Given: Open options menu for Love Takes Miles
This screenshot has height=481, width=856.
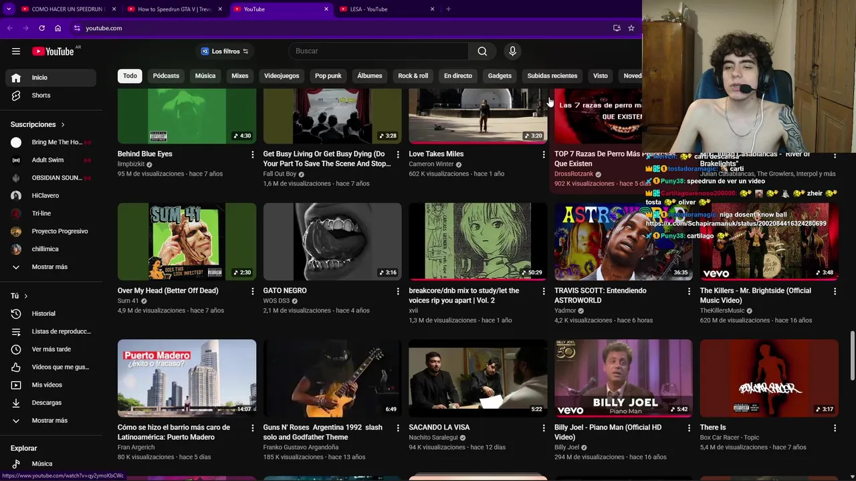Looking at the screenshot, I should (544, 154).
